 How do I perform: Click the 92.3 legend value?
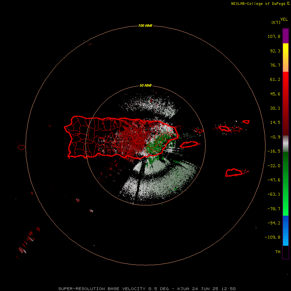pyautogui.click(x=275, y=51)
